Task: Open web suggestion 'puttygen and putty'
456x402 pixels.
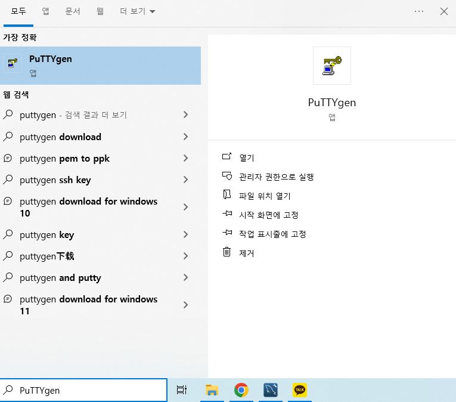Action: tap(100, 278)
